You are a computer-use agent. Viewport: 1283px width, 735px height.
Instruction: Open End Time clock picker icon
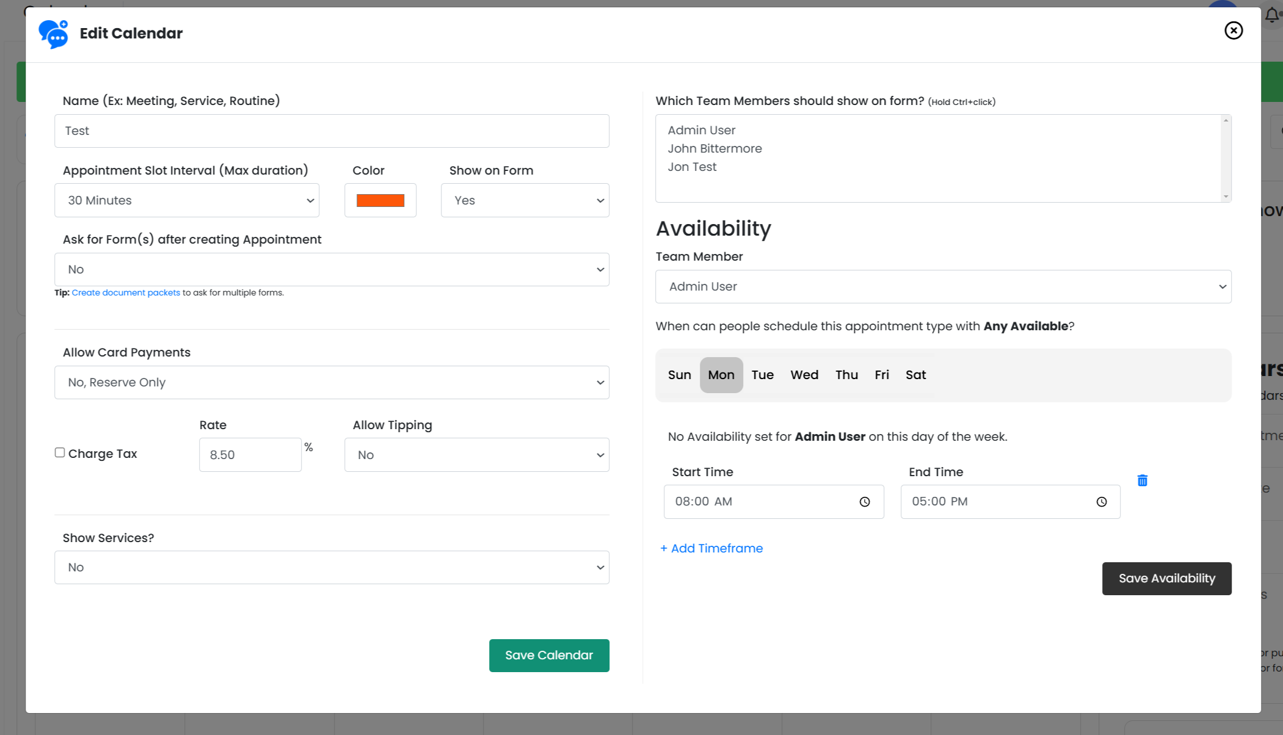[x=1101, y=502]
